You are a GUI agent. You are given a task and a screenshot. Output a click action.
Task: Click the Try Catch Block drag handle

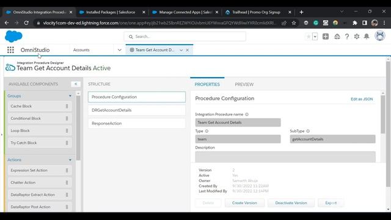point(67,143)
